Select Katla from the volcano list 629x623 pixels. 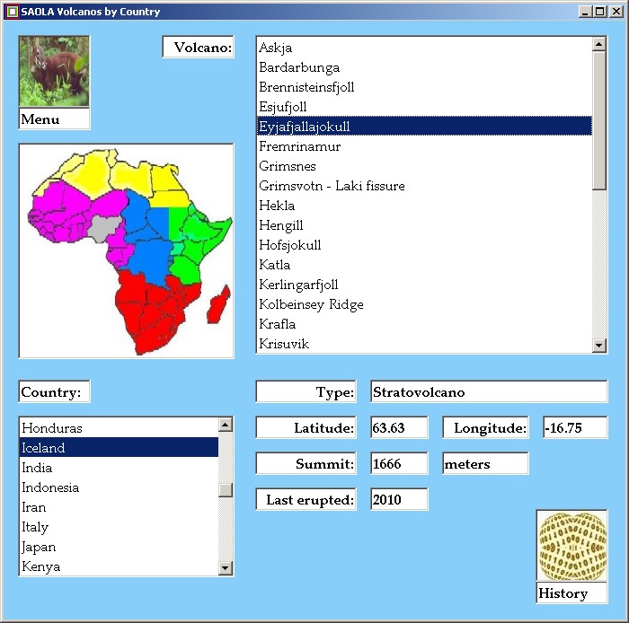(x=275, y=265)
